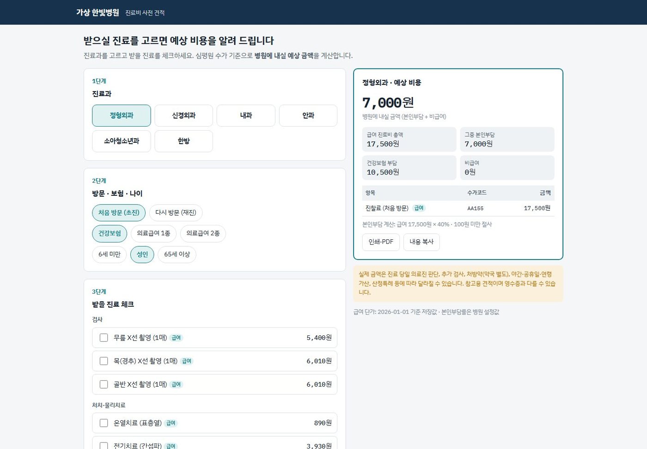
Task: Click the AA155 fee code cell
Action: pos(475,208)
